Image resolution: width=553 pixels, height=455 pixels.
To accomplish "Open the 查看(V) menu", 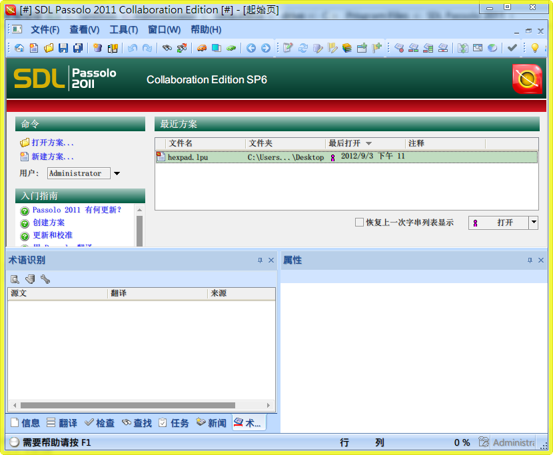I will 85,29.
